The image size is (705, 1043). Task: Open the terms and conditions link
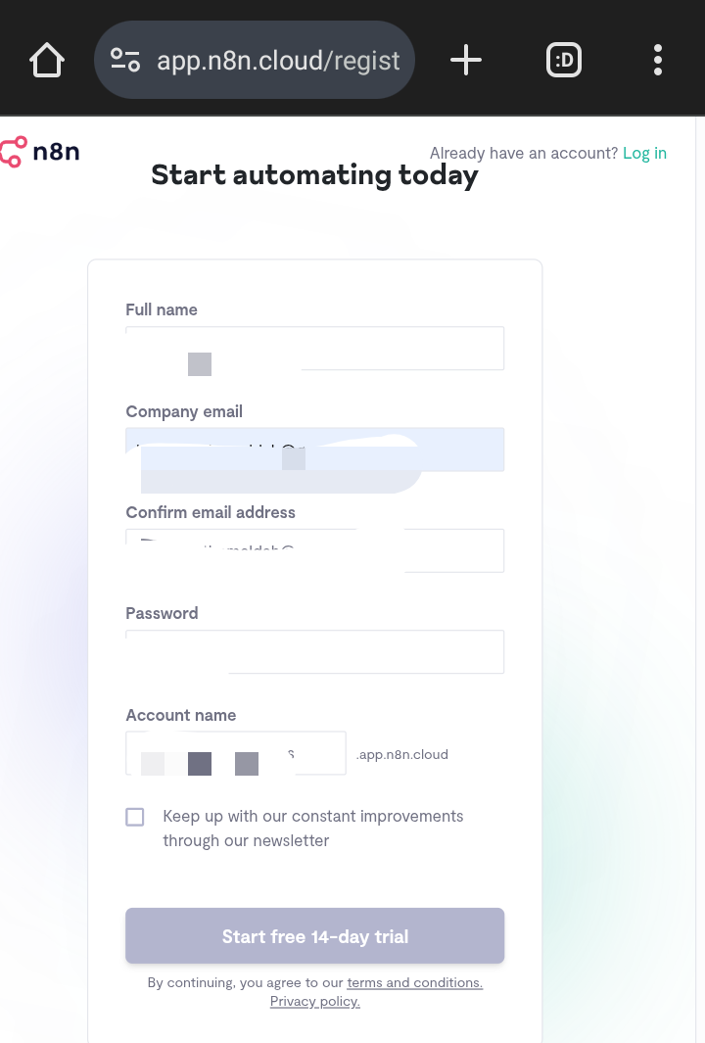click(414, 982)
